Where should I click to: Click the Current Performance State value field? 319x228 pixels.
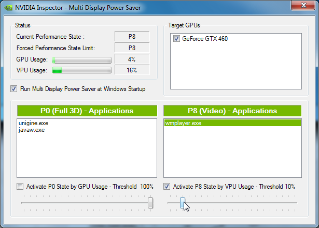pyautogui.click(x=132, y=37)
